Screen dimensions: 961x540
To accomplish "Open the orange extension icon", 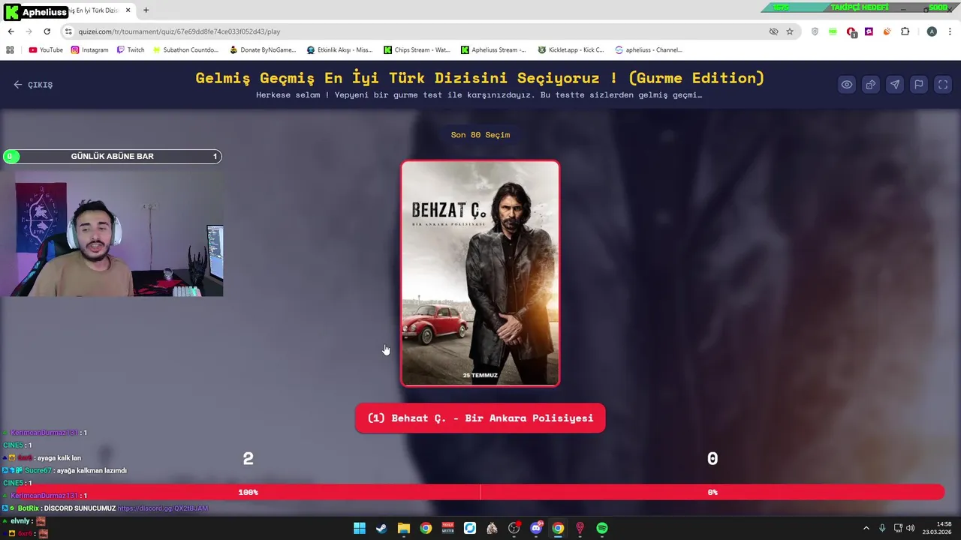I will pos(887,31).
